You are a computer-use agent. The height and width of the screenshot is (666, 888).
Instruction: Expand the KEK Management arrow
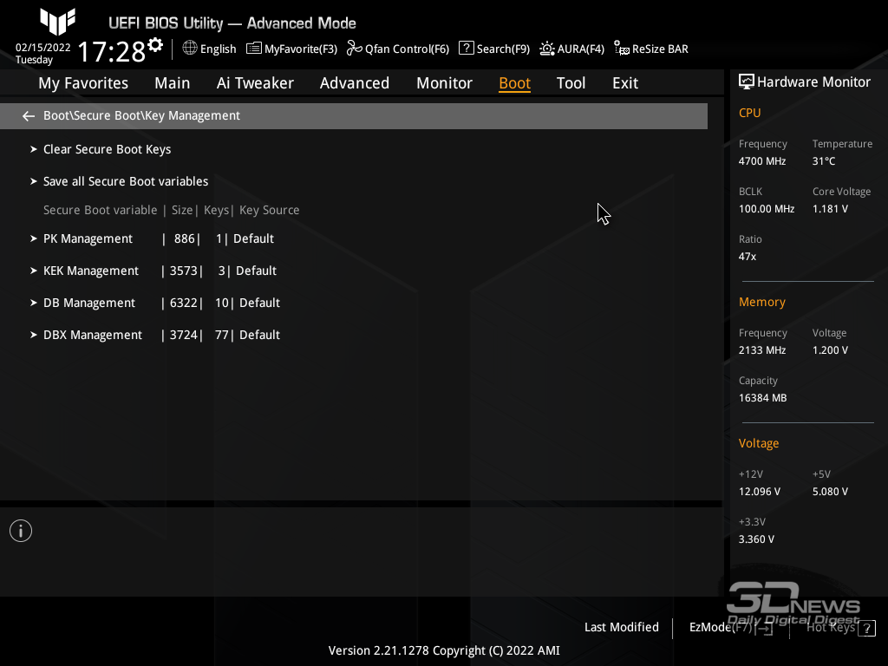34,271
